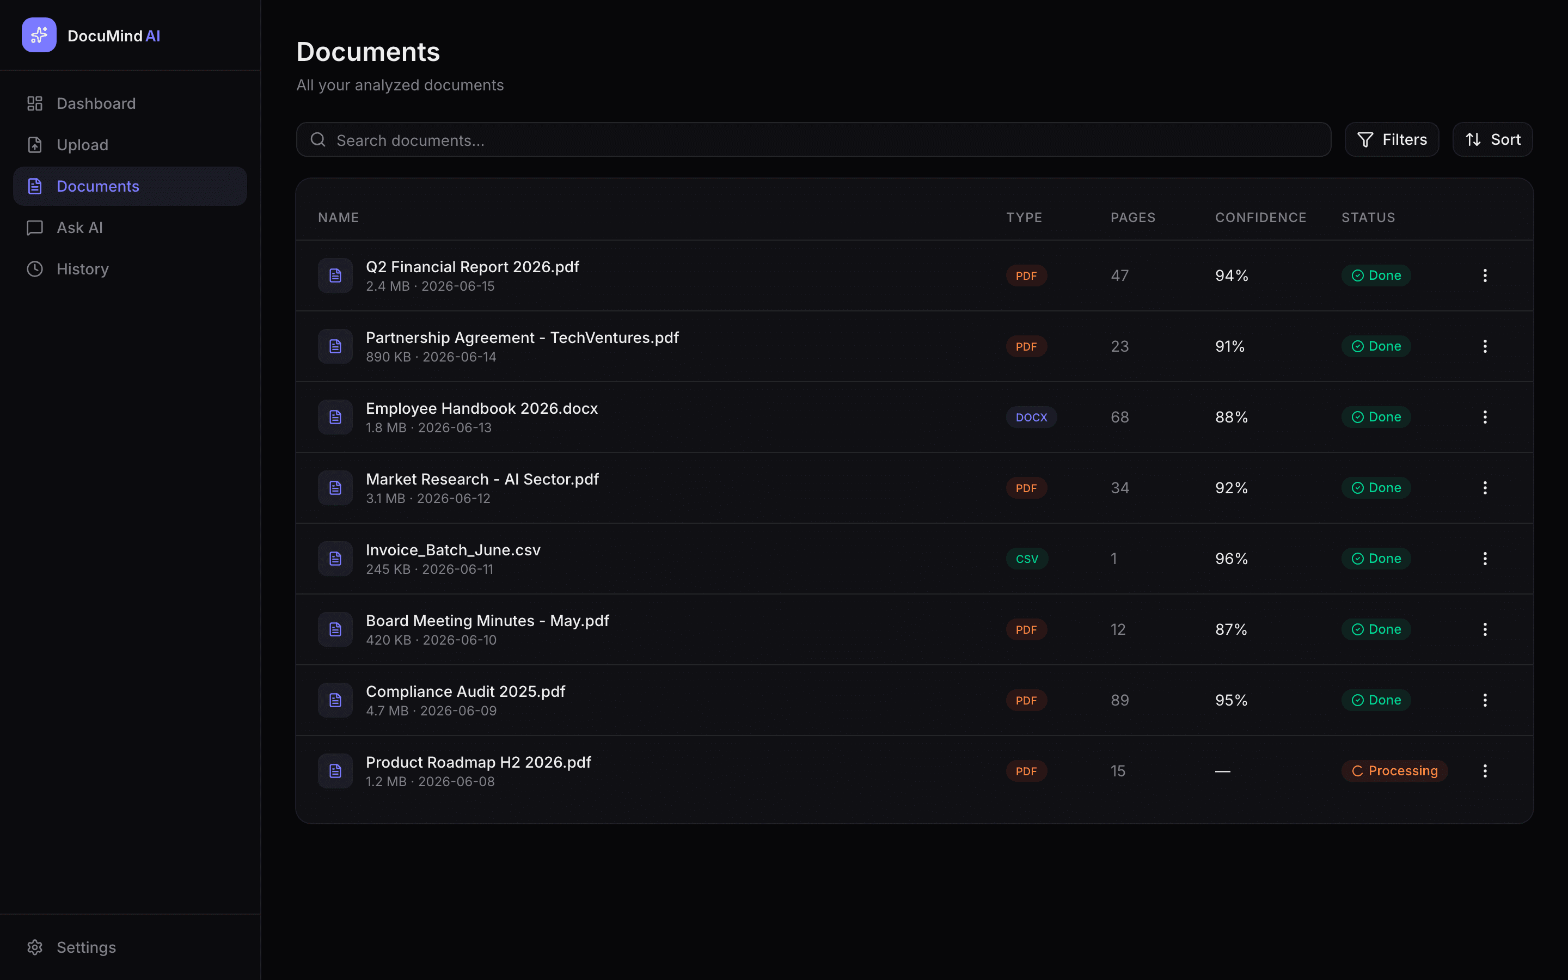The image size is (1568, 980).
Task: Click file icon of Market Research document
Action: pos(335,487)
